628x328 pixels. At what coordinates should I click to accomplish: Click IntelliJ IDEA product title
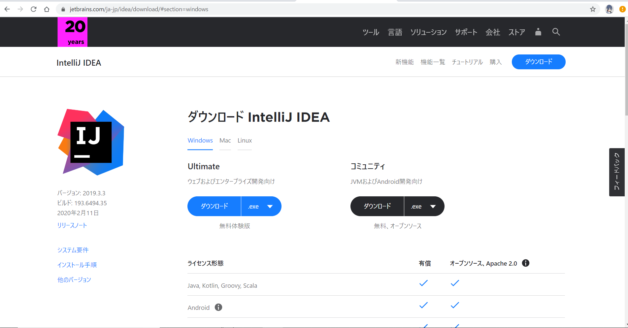point(79,63)
